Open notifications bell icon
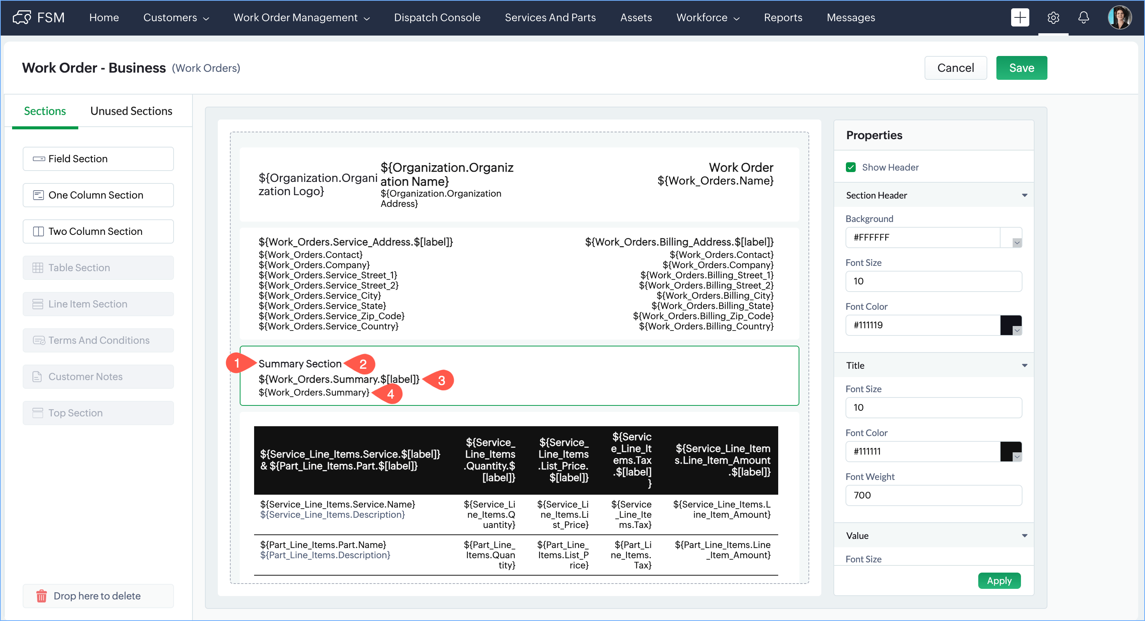The image size is (1145, 621). point(1084,18)
